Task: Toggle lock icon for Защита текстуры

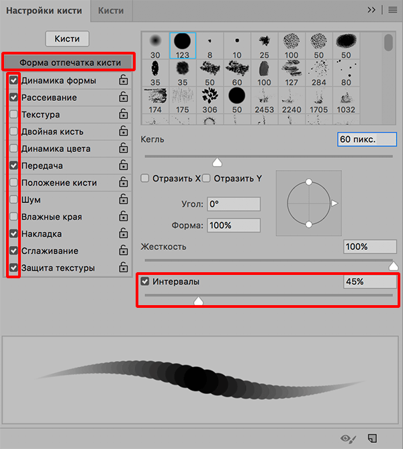Action: [122, 268]
